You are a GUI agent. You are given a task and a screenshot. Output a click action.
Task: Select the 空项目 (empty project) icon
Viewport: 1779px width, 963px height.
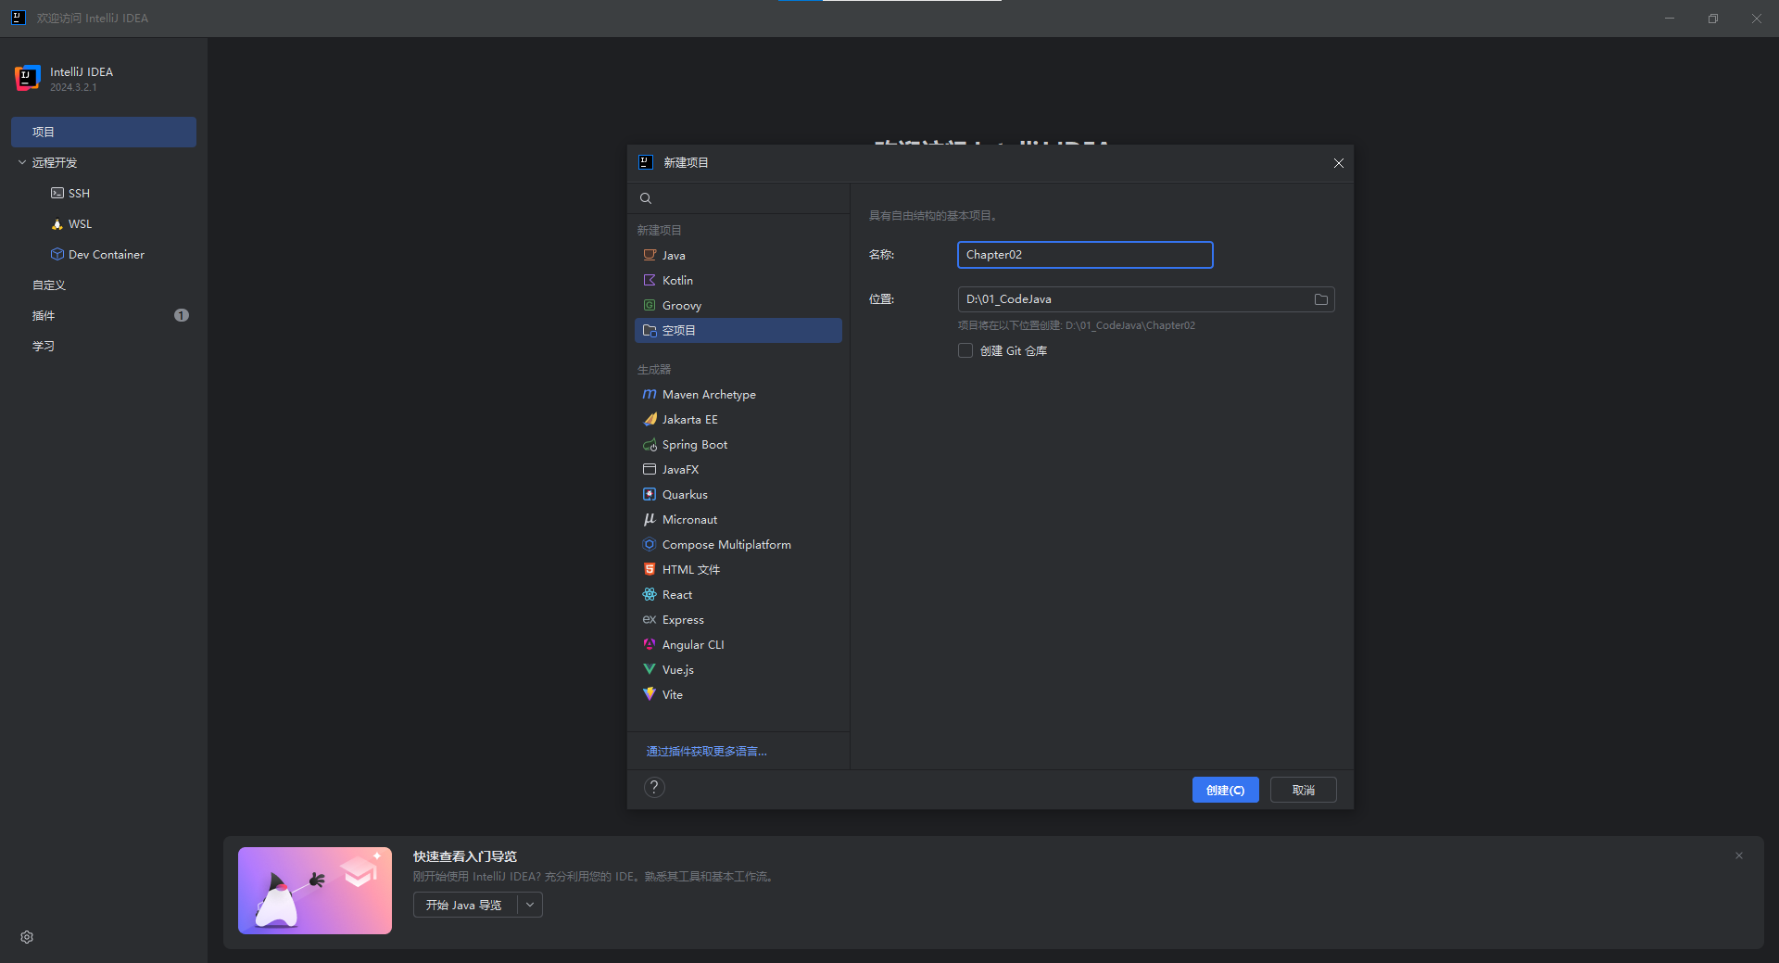pyautogui.click(x=650, y=330)
